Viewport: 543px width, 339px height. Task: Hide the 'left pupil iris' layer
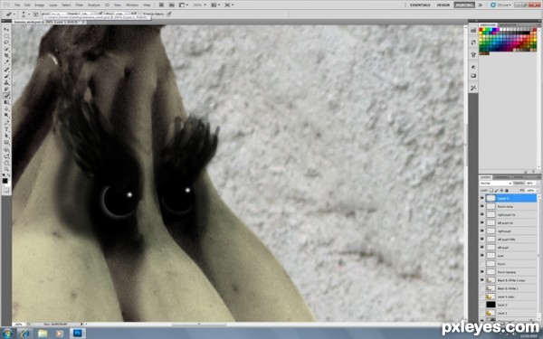(482, 222)
